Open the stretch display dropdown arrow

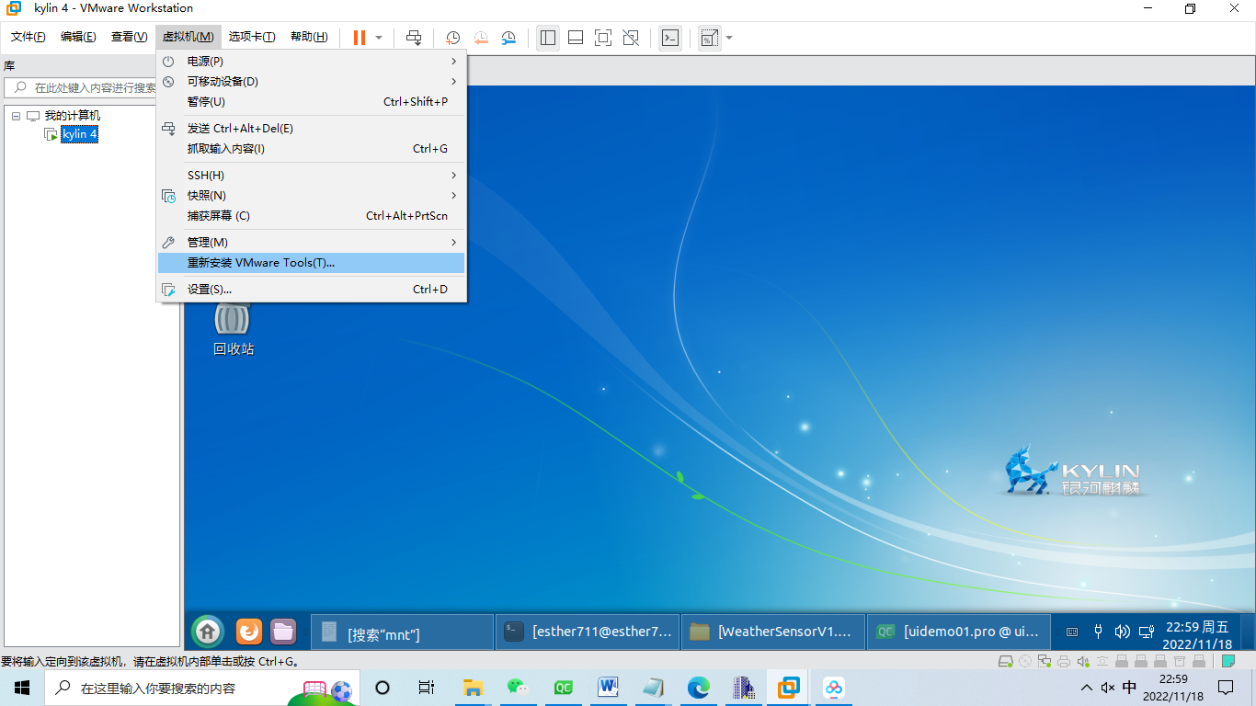coord(729,38)
